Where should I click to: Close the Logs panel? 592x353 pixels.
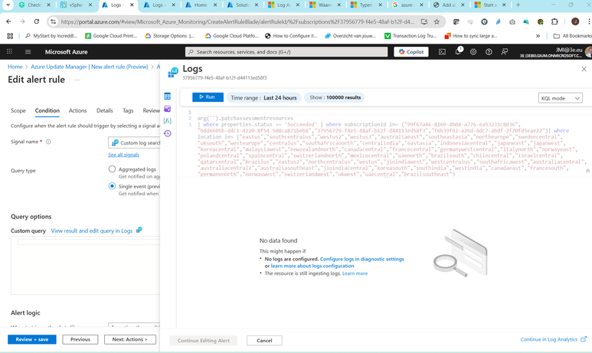click(x=584, y=69)
